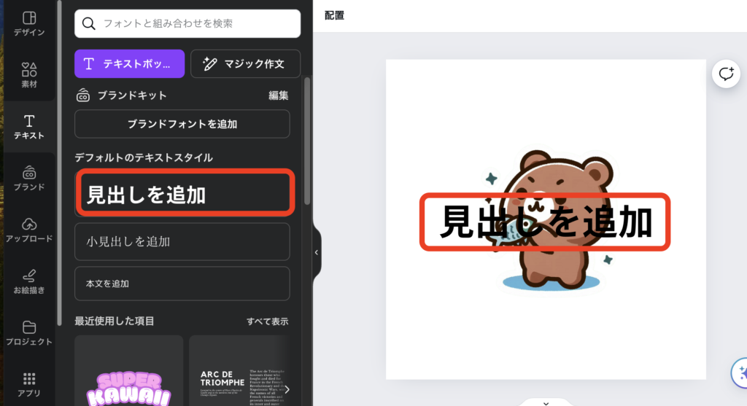This screenshot has height=406, width=747.
Task: Open the マジック作文 tool
Action: coord(247,63)
